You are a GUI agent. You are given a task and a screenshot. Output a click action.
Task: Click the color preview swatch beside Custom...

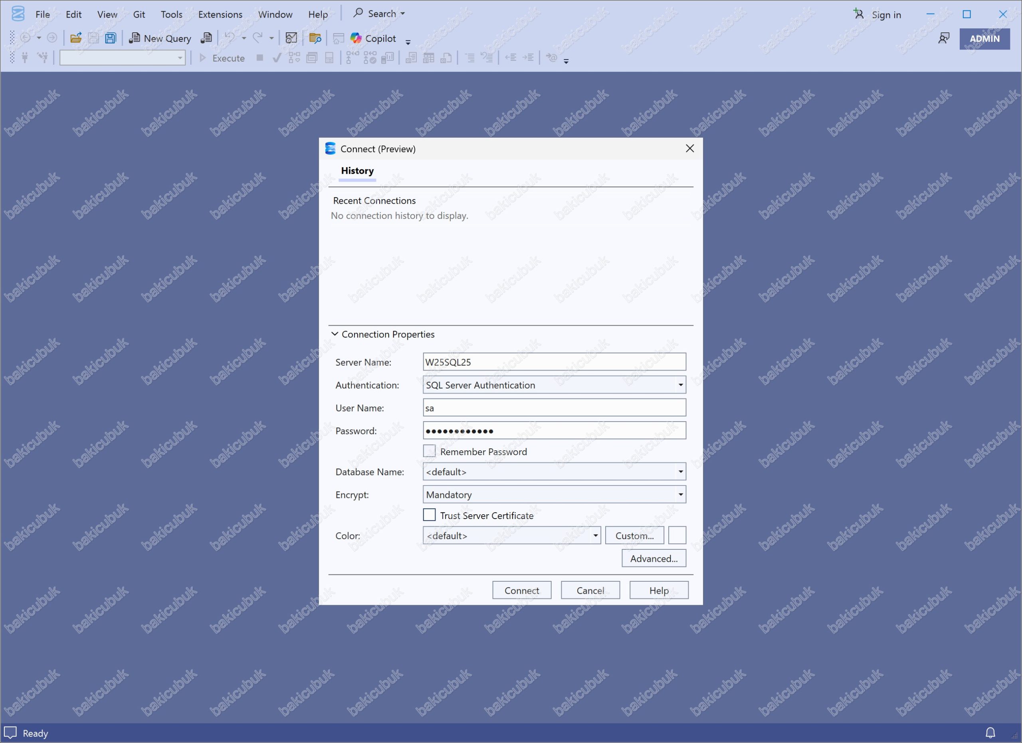click(x=677, y=535)
